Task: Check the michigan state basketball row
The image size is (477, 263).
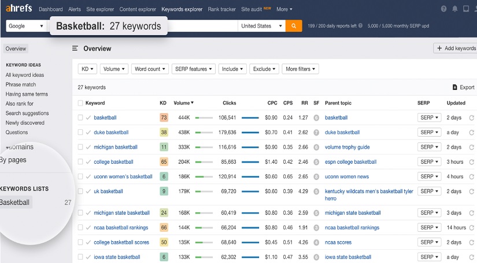Action: pos(80,213)
